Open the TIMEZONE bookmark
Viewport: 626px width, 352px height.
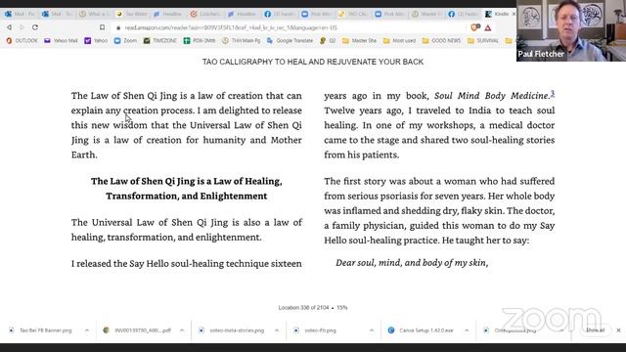[160, 41]
